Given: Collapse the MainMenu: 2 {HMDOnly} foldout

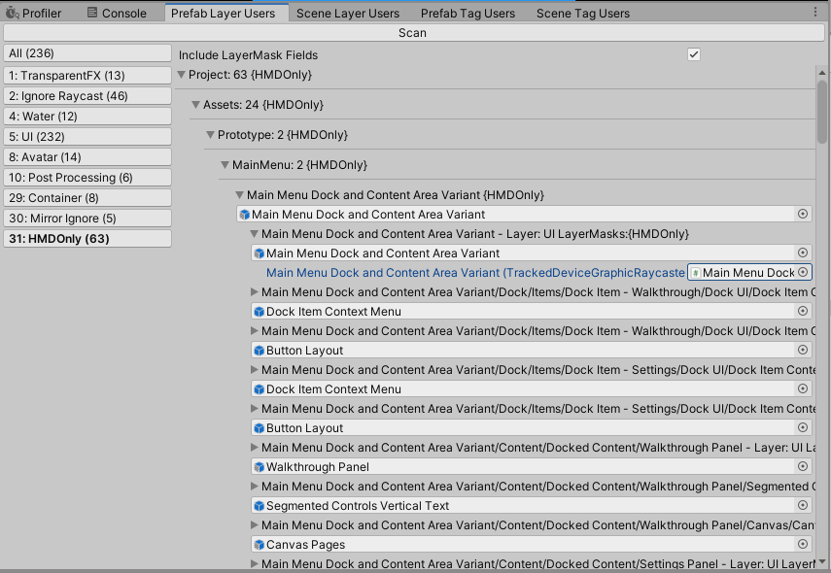Looking at the screenshot, I should coord(225,165).
